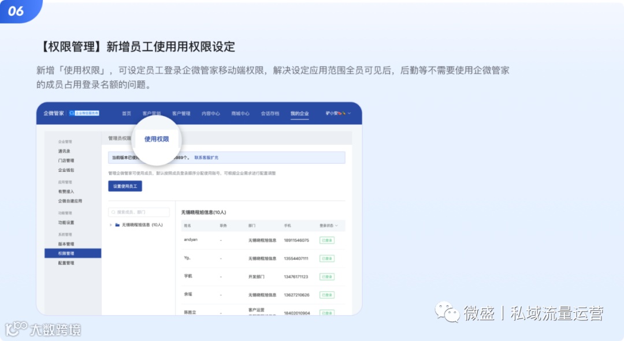Open 门店管理 in the sidebar

(66, 160)
